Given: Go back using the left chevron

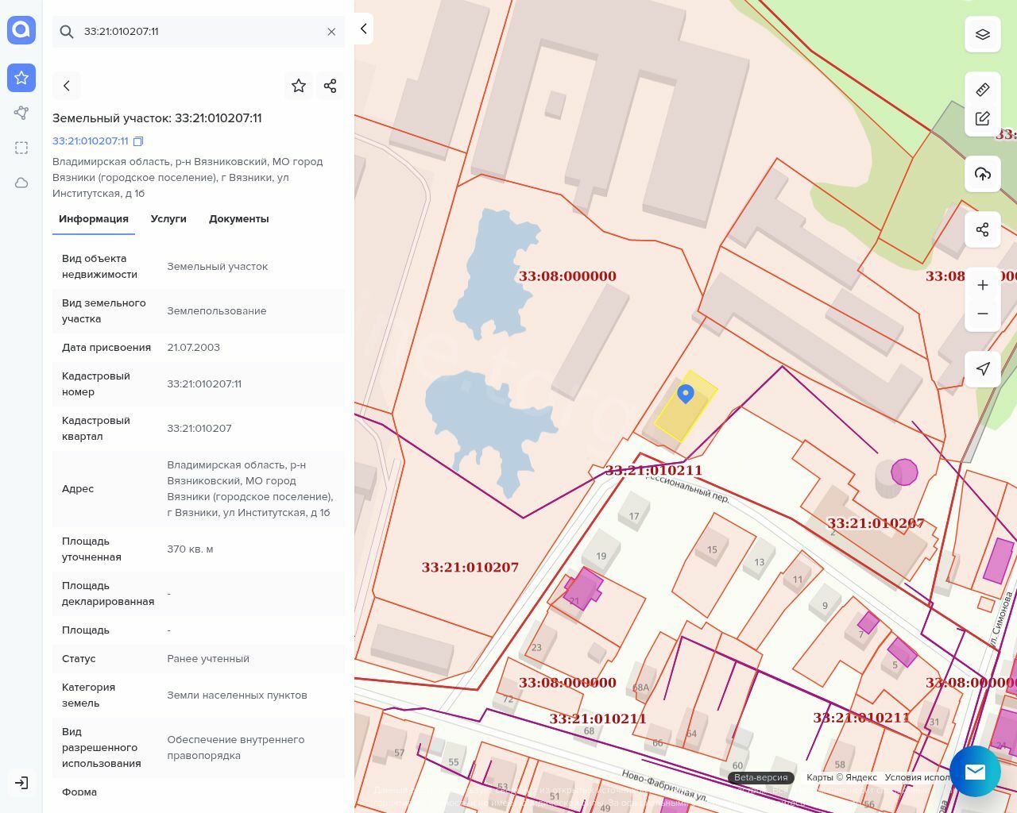Looking at the screenshot, I should (67, 86).
